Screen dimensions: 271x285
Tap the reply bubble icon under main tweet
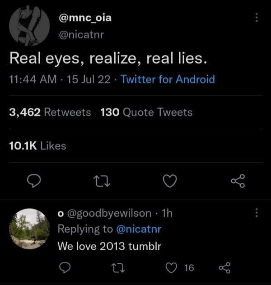(x=34, y=181)
